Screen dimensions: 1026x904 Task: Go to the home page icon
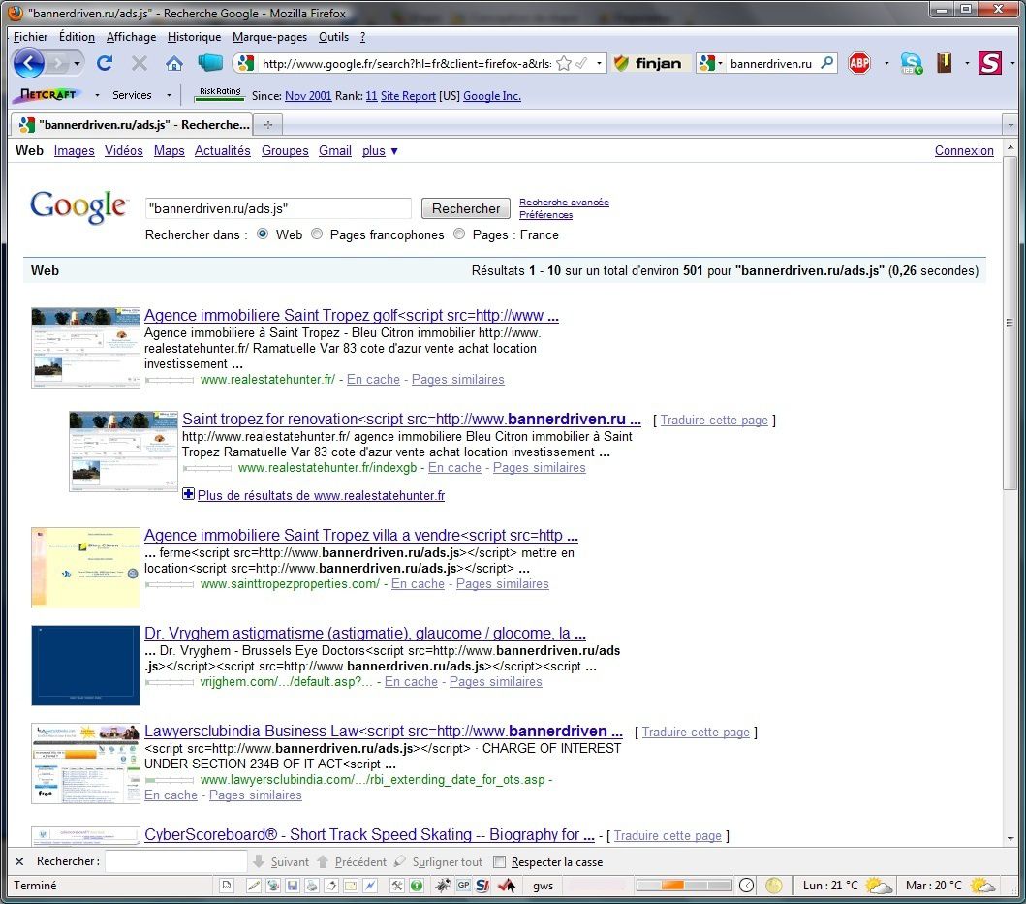(174, 64)
